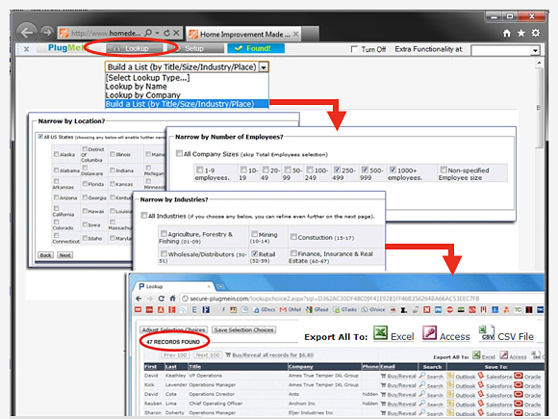Open the Build a List lookup dropdown
Image resolution: width=558 pixels, height=419 pixels.
264,67
